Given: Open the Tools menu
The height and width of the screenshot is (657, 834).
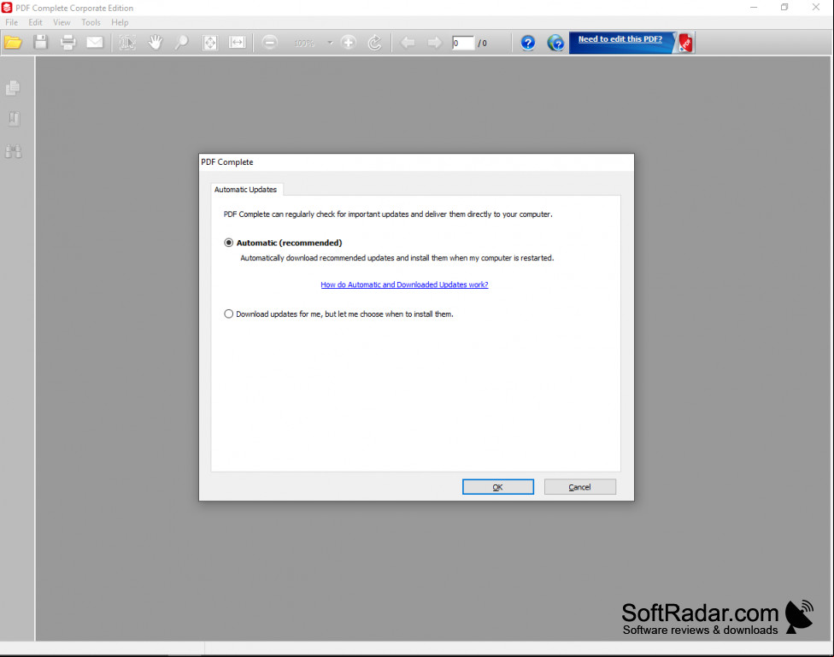Looking at the screenshot, I should click(91, 22).
